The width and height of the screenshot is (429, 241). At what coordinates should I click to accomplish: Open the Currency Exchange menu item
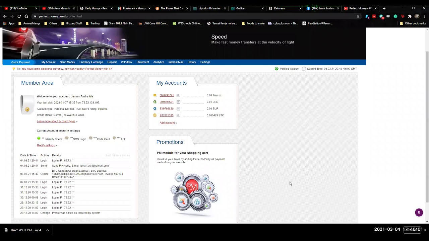click(91, 62)
